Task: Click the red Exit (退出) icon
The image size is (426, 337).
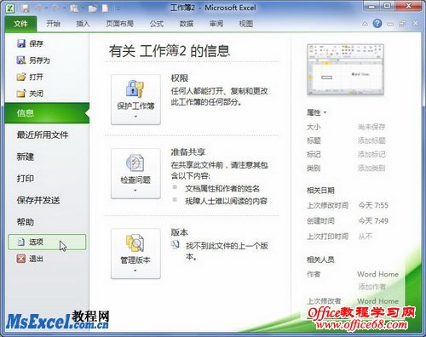Action: coord(21,259)
